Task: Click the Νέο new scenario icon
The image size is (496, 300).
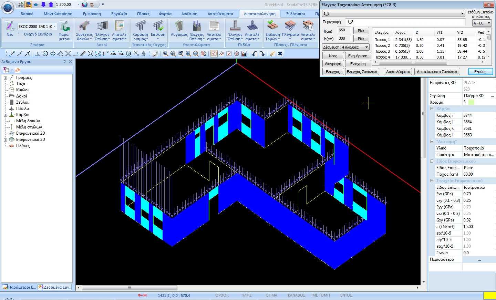Action: [x=10, y=29]
